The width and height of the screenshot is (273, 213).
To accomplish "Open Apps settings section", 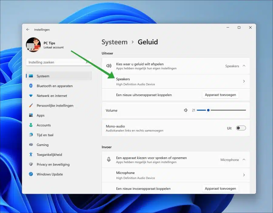I will [59, 115].
